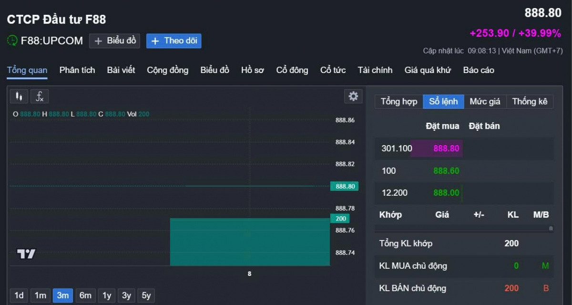The height and width of the screenshot is (305, 572).
Task: Click the F88:UPCOM ticker symbol
Action: pos(52,41)
